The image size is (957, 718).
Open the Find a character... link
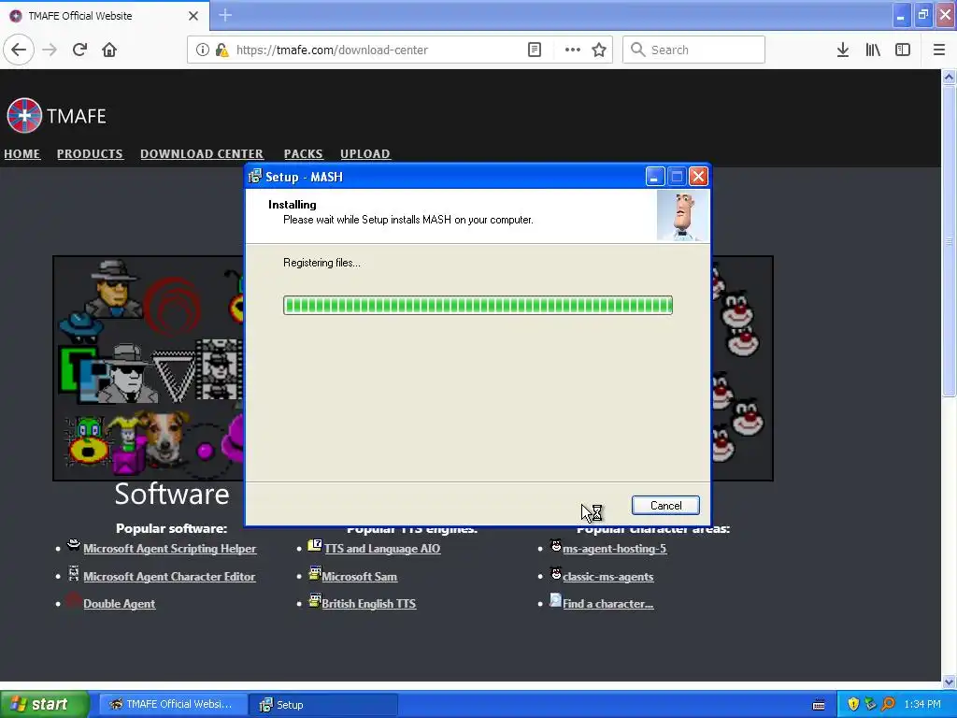point(607,604)
